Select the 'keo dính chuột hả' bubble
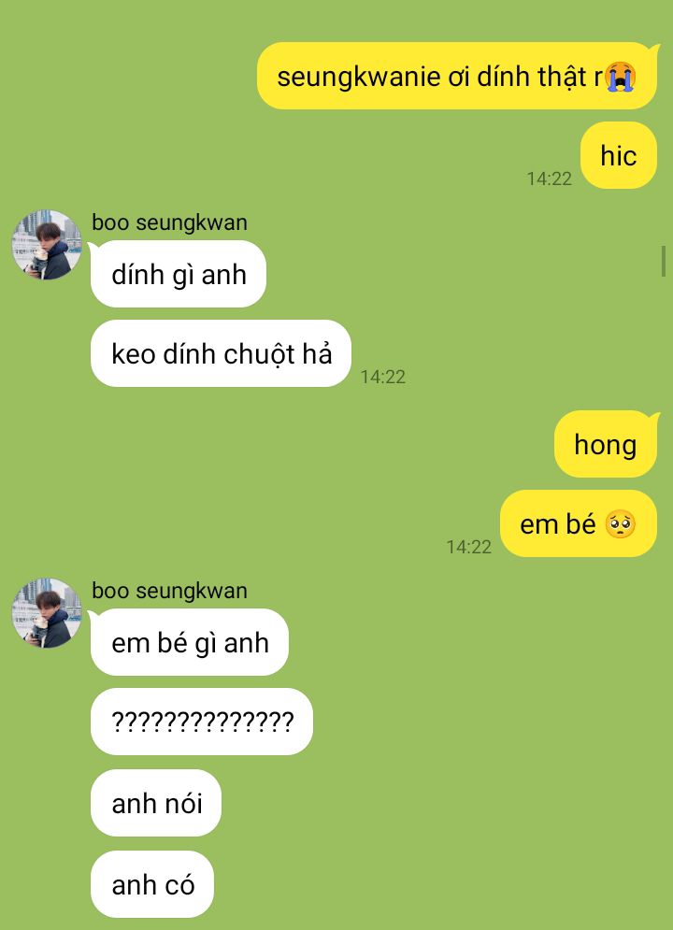The height and width of the screenshot is (930, 673). (x=222, y=353)
